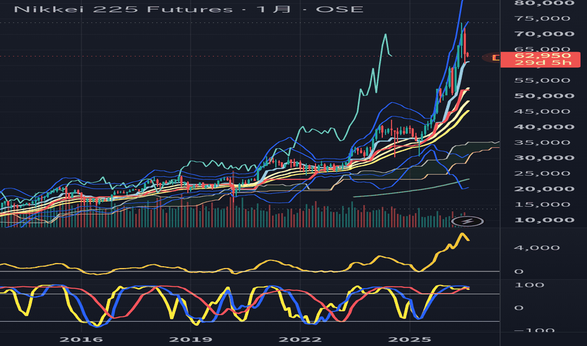Click the 50,000 price axis label
This screenshot has width=587, height=346.
tap(544, 96)
